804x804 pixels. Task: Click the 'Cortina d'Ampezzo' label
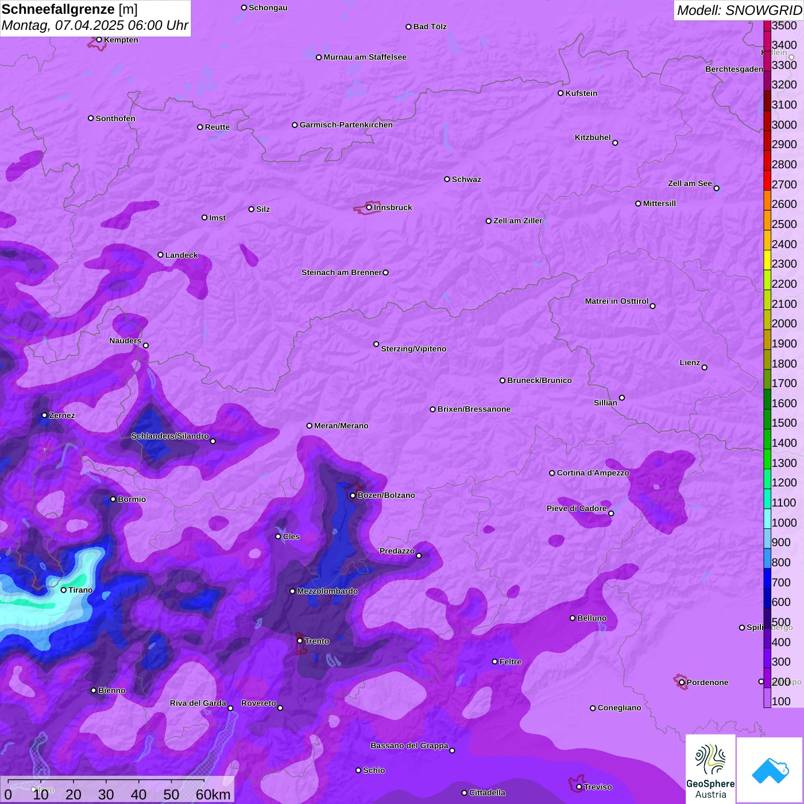[593, 473]
